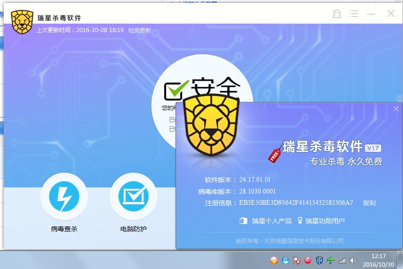403x269 pixels.
Task: Click the medal icon beside 瑞星功勋用户
Action: click(300, 221)
